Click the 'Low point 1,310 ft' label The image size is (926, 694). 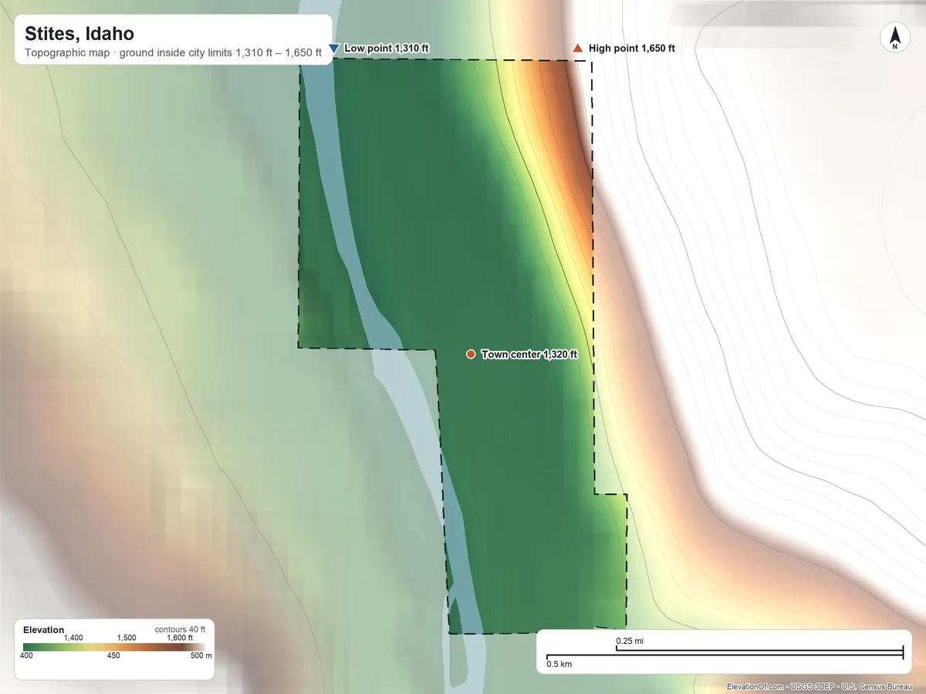click(x=387, y=49)
